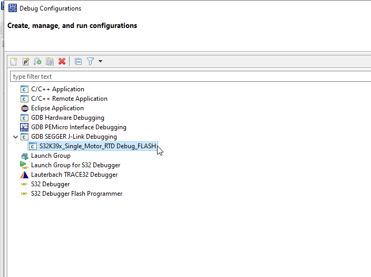The width and height of the screenshot is (371, 277).
Task: Duplicate the selected launch configuration
Action: 50,61
